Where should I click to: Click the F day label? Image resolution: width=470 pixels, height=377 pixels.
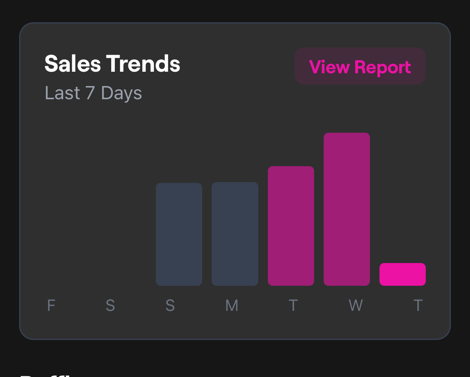51,306
